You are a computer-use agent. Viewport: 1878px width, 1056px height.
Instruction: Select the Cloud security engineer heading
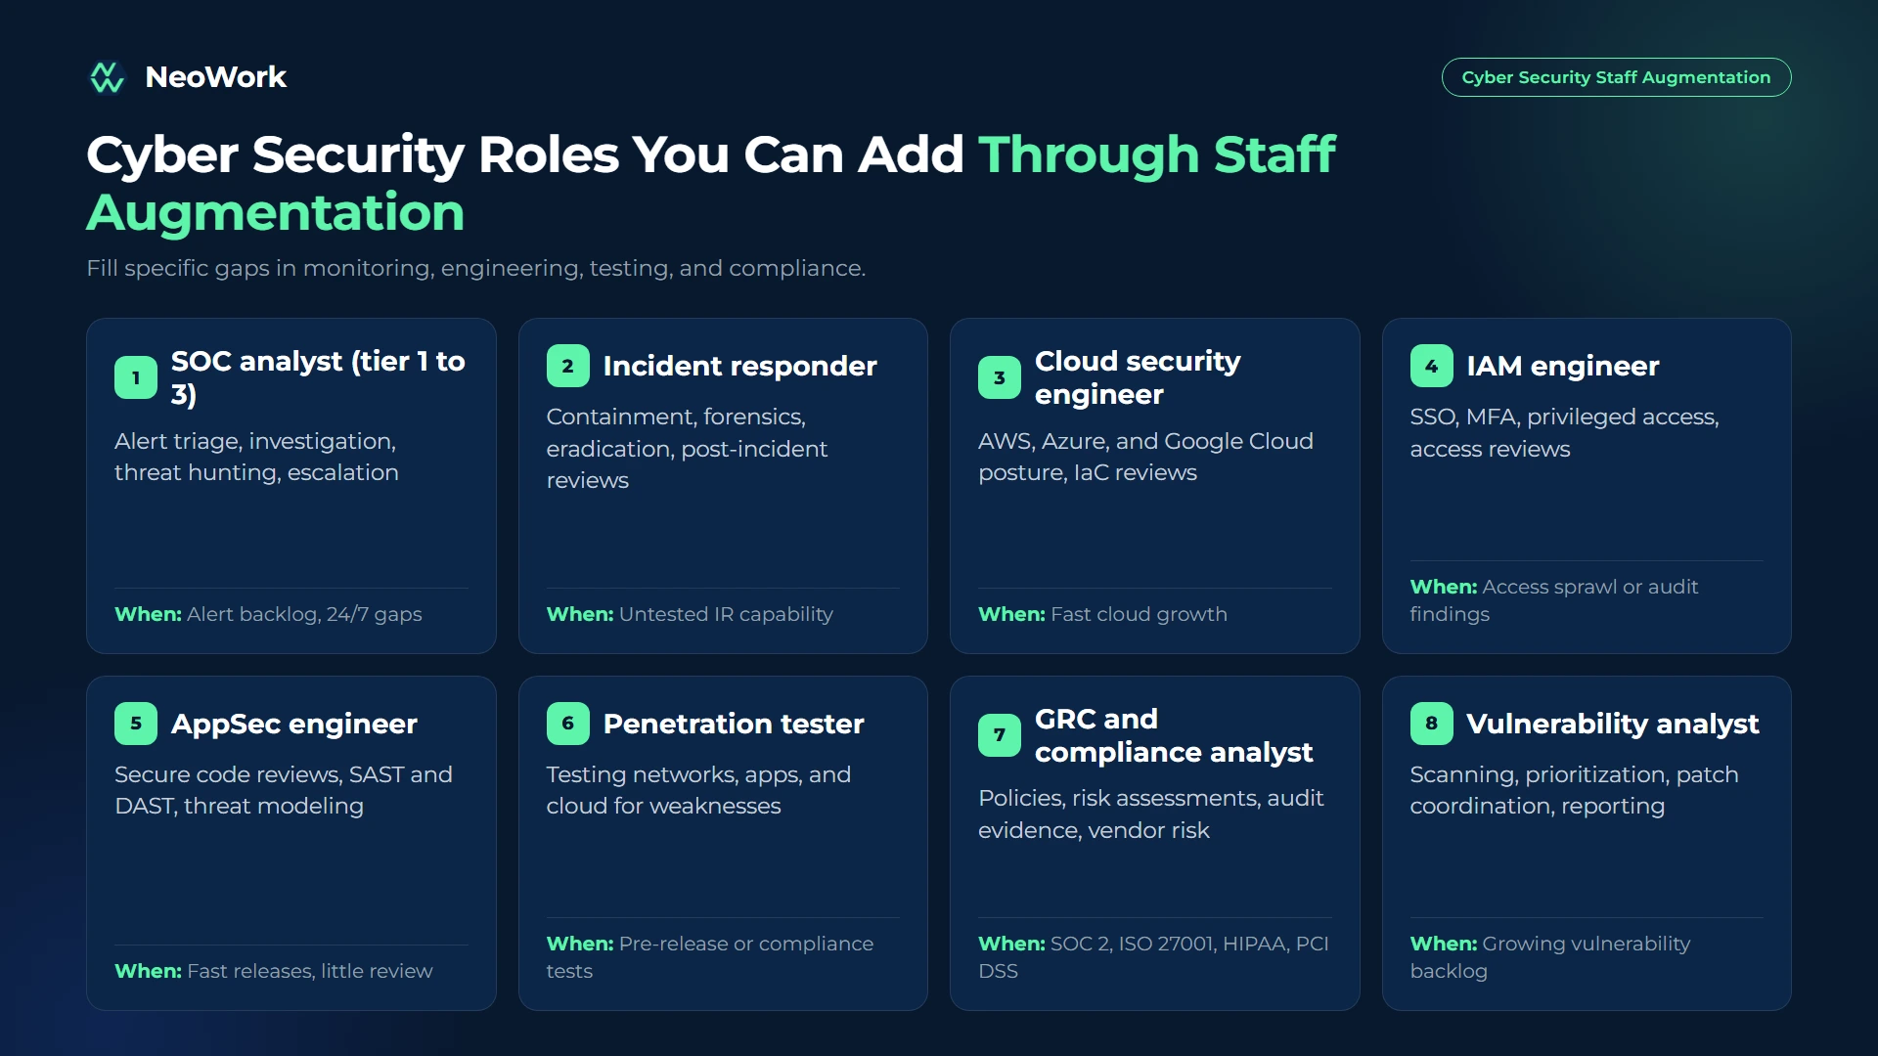(1138, 377)
